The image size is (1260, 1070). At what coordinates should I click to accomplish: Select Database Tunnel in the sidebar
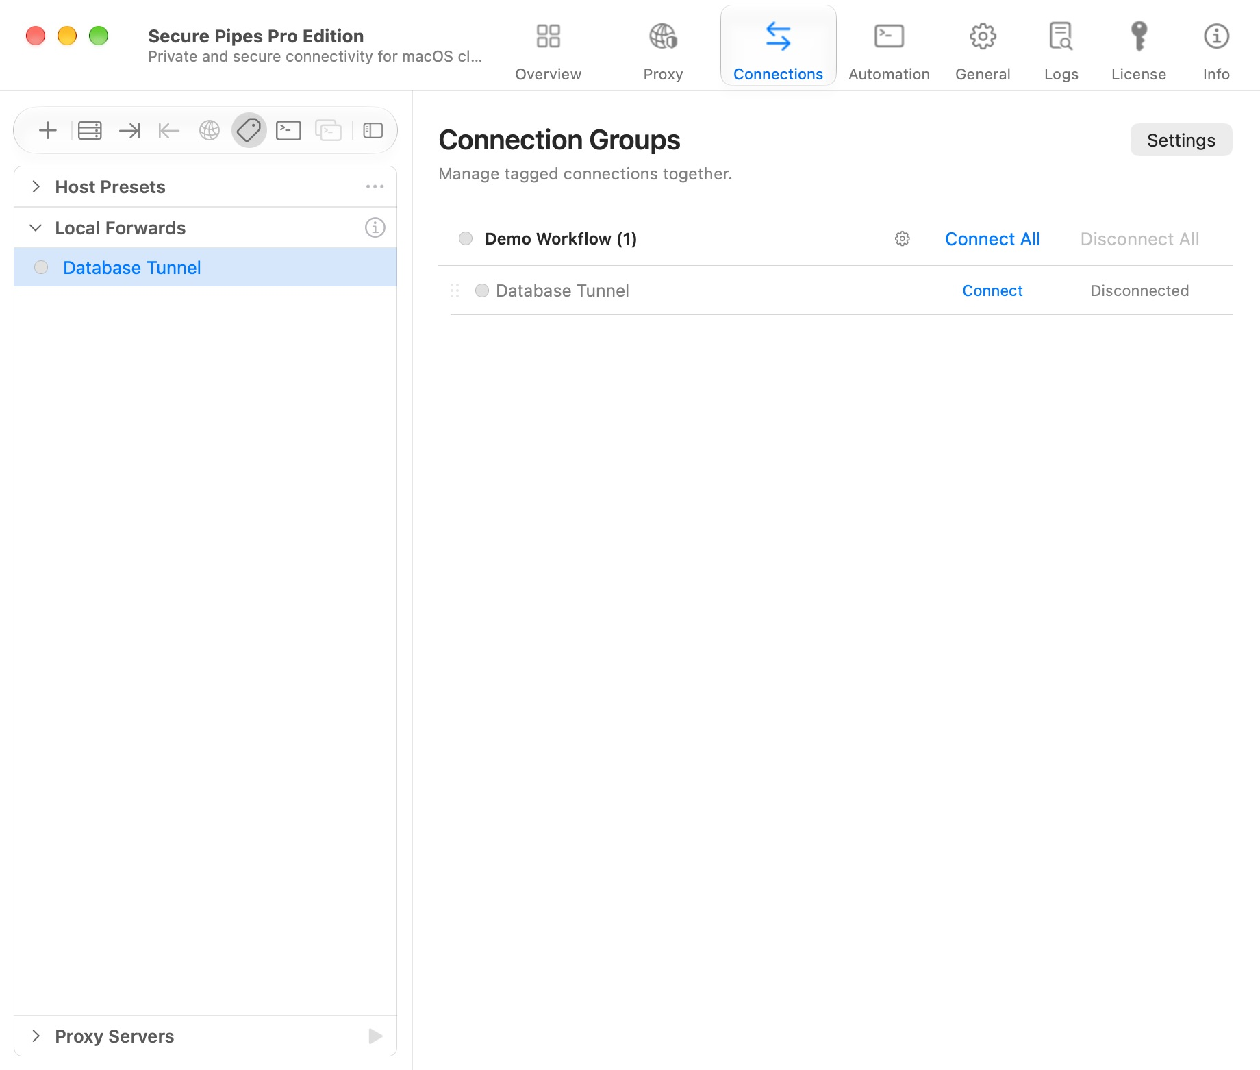click(205, 267)
